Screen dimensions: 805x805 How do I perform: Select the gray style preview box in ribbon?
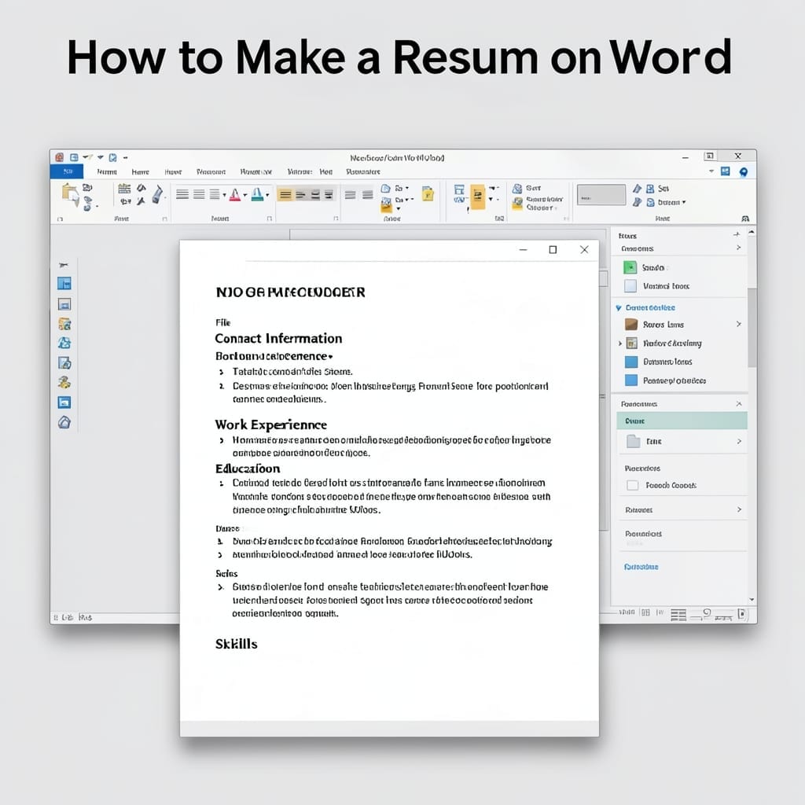pos(601,195)
